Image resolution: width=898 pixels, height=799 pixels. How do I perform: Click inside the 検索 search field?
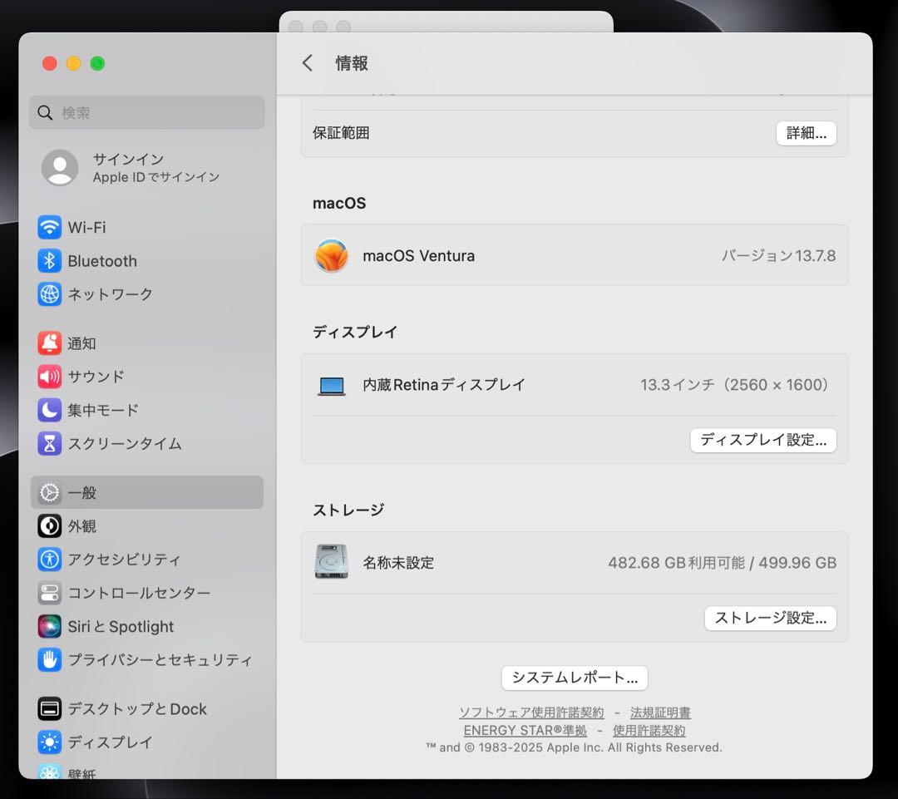[x=146, y=112]
